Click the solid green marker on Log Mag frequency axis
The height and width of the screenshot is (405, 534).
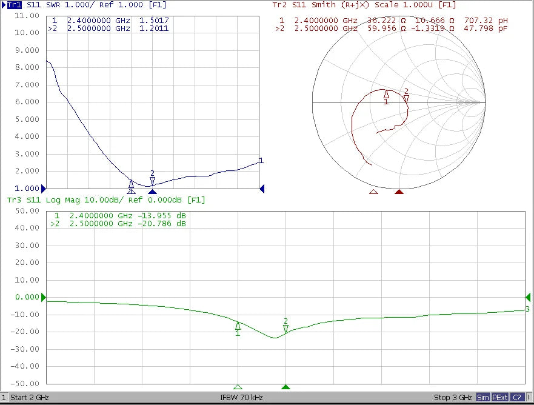coord(285,387)
